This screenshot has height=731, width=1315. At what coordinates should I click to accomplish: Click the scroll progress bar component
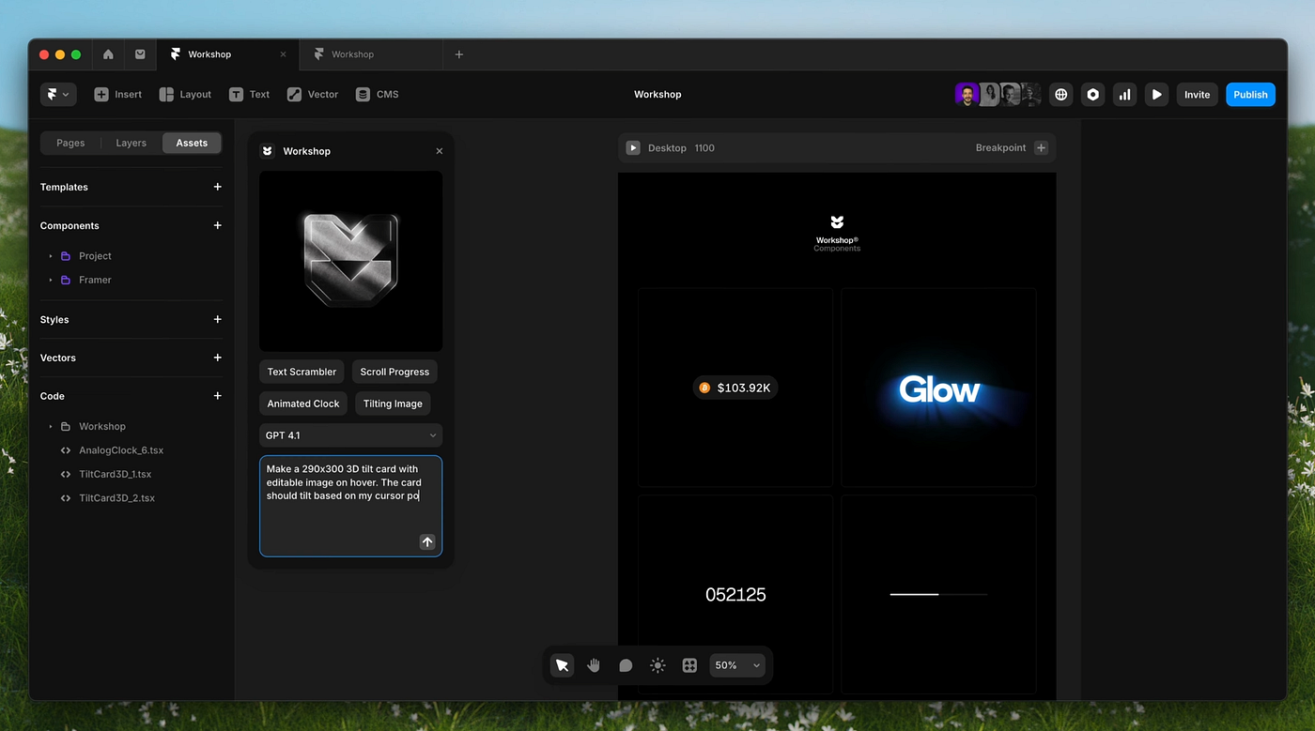click(938, 594)
